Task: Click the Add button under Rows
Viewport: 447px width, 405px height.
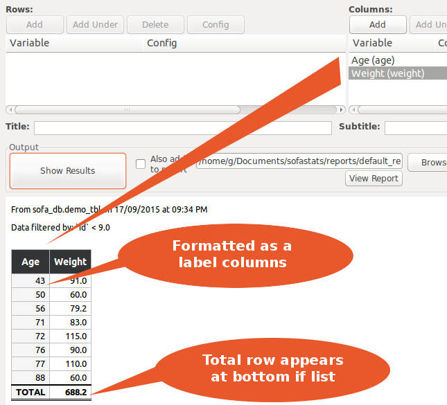Action: click(34, 24)
